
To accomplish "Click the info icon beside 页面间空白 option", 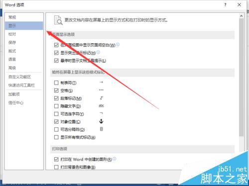I will 118,44.
